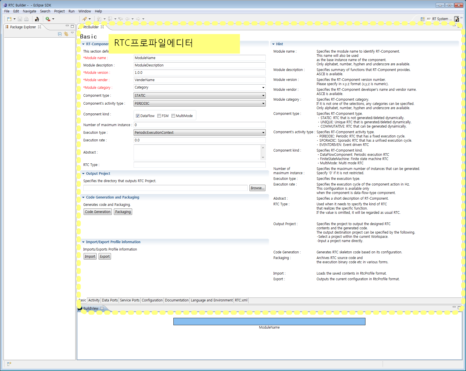Click the Abstract scrollbar down arrow
The width and height of the screenshot is (466, 371).
pyautogui.click(x=263, y=158)
